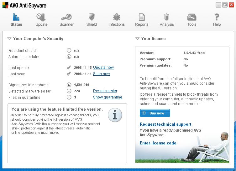Screen dimensions: 236x171
Task: Collapse the Your license section triangle
Action: tap(137, 39)
